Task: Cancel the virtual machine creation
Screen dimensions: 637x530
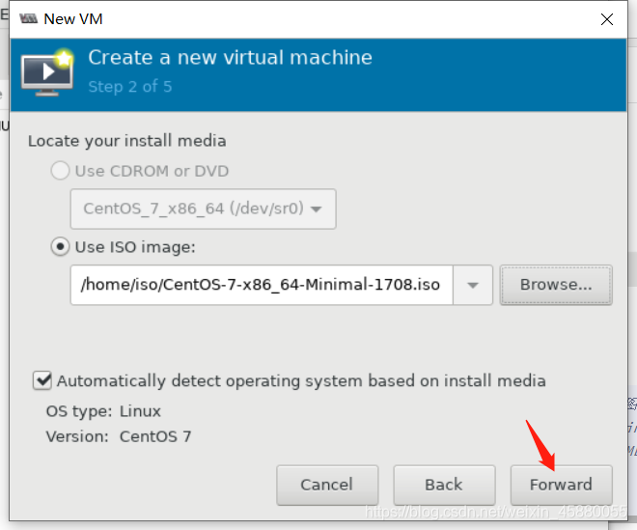Action: (327, 485)
